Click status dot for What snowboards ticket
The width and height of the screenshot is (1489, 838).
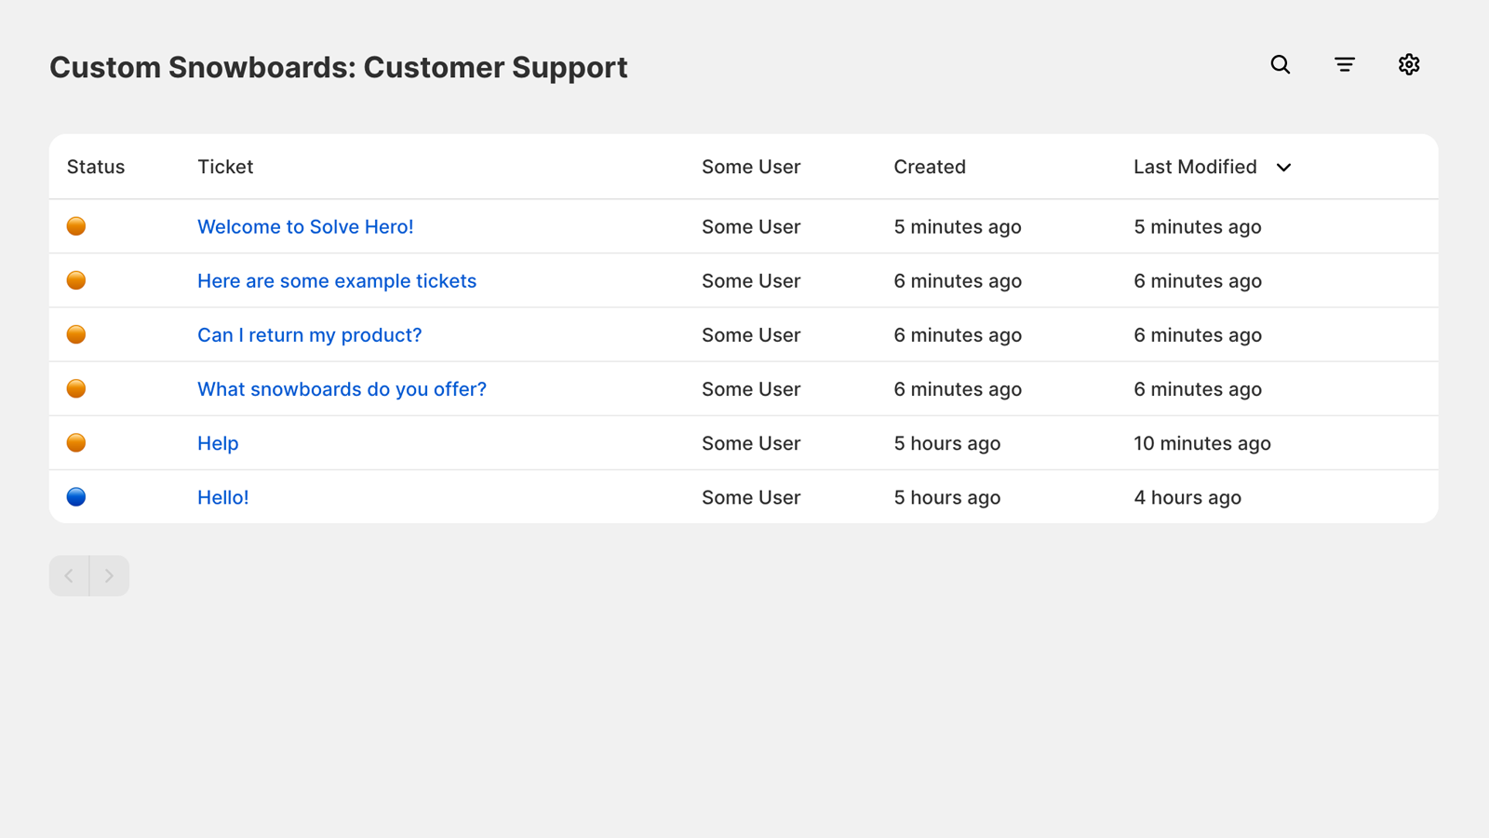[x=76, y=389]
